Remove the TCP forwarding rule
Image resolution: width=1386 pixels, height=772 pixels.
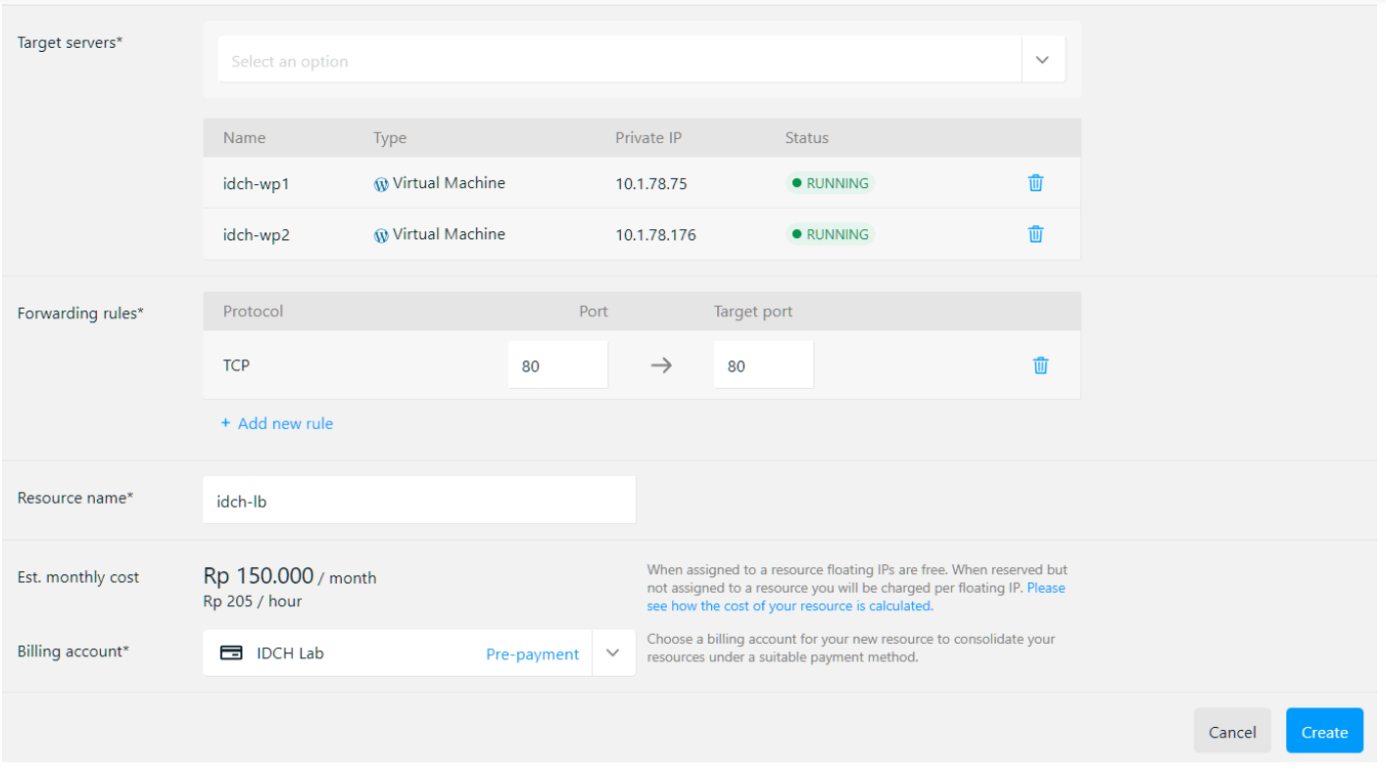coord(1040,365)
